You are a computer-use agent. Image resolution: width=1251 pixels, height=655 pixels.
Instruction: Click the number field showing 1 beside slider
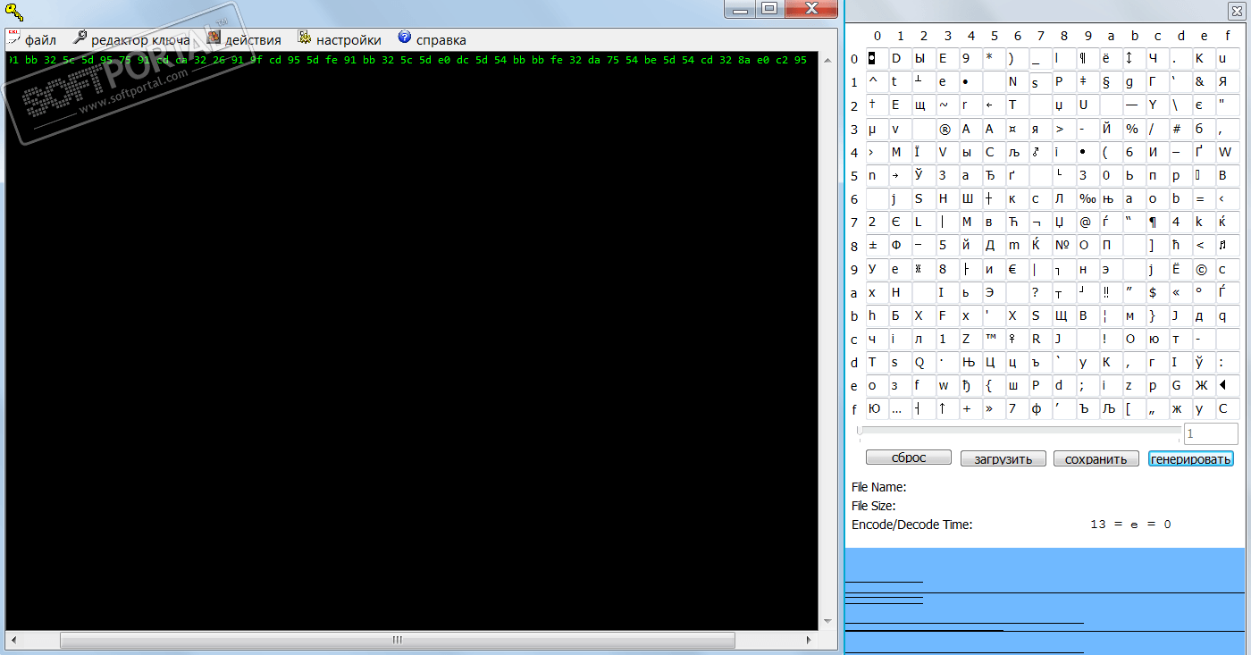pos(1211,433)
